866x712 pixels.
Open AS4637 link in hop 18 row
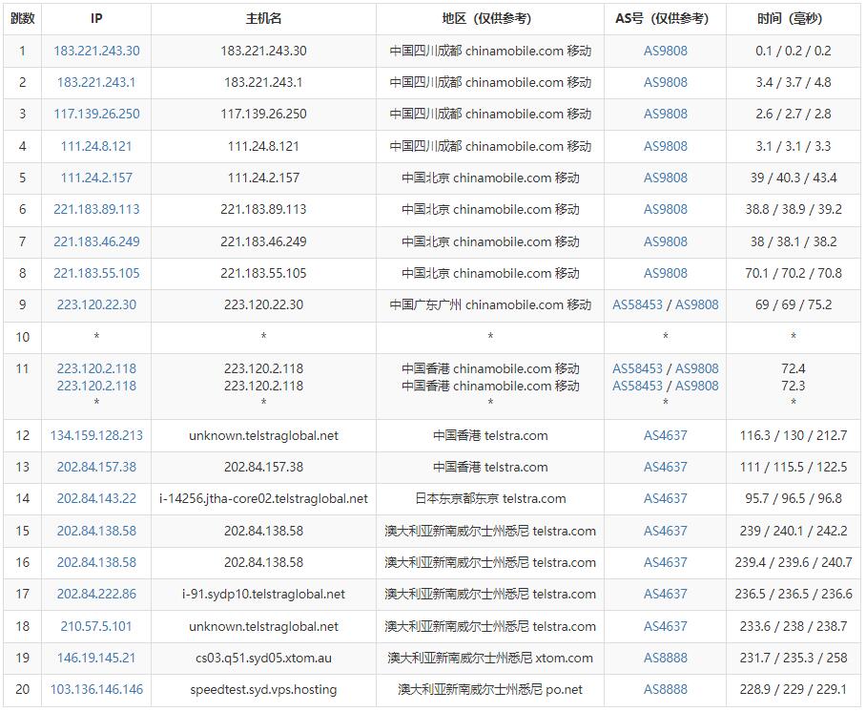pos(666,626)
